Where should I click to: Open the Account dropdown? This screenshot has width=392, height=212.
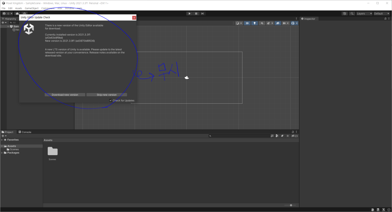pyautogui.click(x=8, y=13)
